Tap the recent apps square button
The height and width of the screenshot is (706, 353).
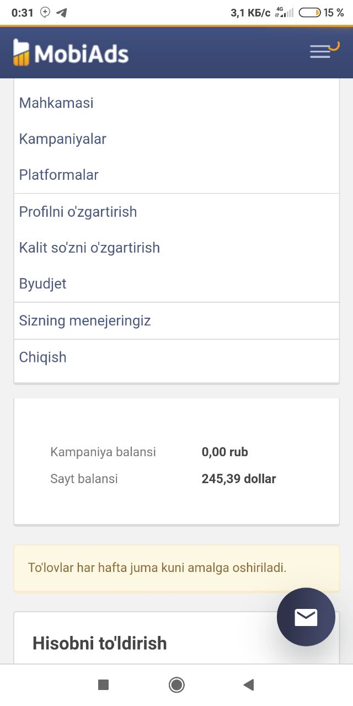click(103, 684)
